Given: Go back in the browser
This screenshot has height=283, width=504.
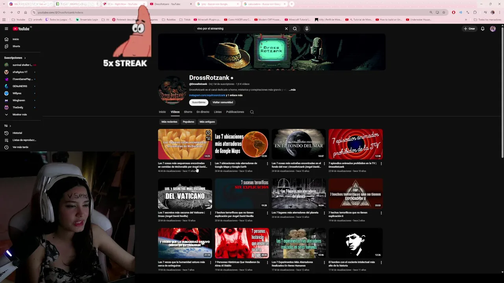Looking at the screenshot, I should [x=4, y=13].
